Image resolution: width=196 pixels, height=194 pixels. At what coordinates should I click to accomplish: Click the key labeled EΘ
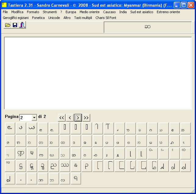[10, 166]
